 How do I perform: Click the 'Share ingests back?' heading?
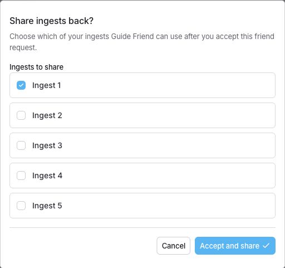(x=51, y=21)
